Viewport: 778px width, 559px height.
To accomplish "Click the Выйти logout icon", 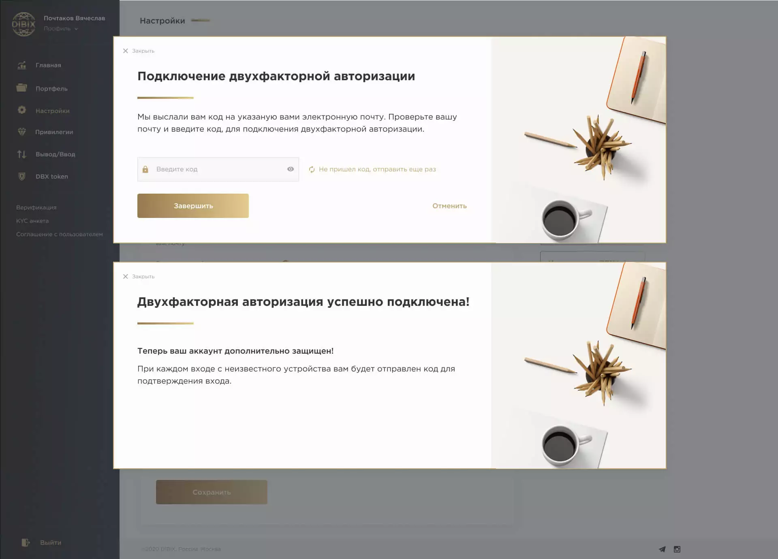I will (26, 542).
